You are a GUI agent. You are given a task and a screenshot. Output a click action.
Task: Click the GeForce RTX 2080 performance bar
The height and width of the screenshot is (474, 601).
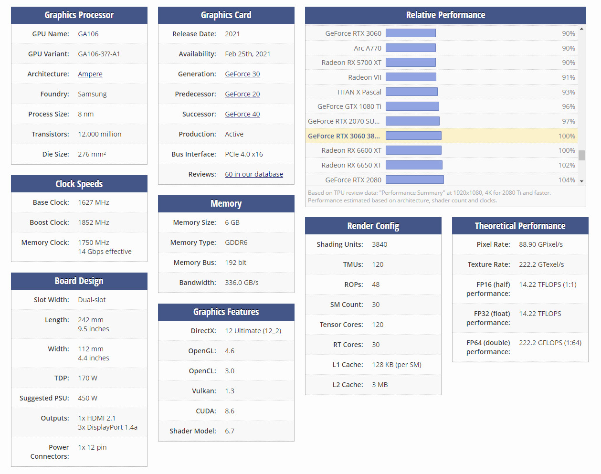415,179
